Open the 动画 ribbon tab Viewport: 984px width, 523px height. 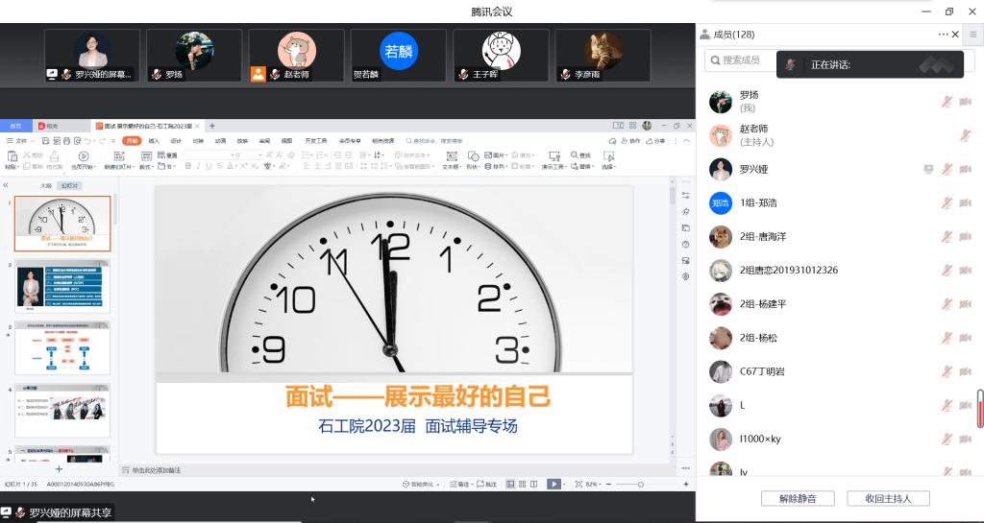220,141
